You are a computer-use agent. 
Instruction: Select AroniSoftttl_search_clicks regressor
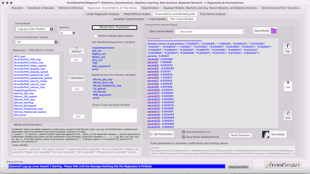pos(31,81)
